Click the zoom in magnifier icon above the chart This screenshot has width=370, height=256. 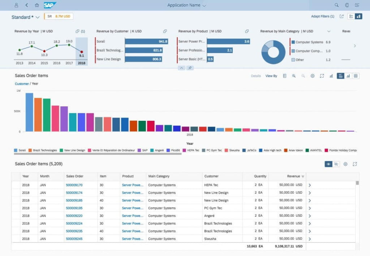294,76
